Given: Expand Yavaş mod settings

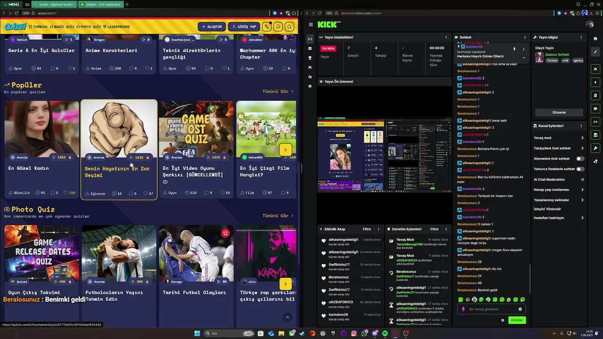Looking at the screenshot, I should pos(559,138).
